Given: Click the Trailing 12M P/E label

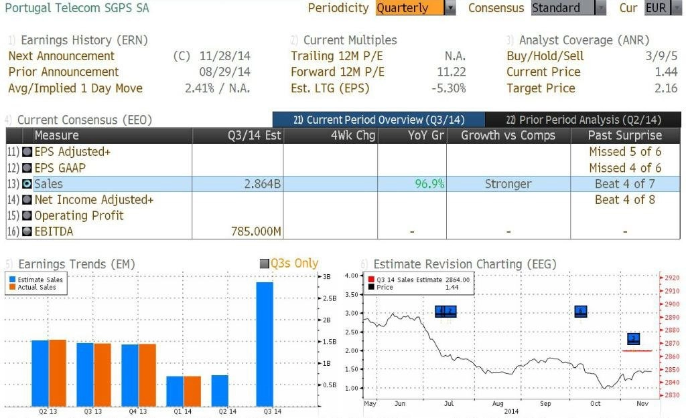Looking at the screenshot, I should [x=337, y=56].
